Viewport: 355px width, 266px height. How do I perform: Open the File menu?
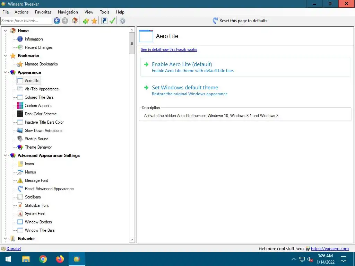[6, 12]
